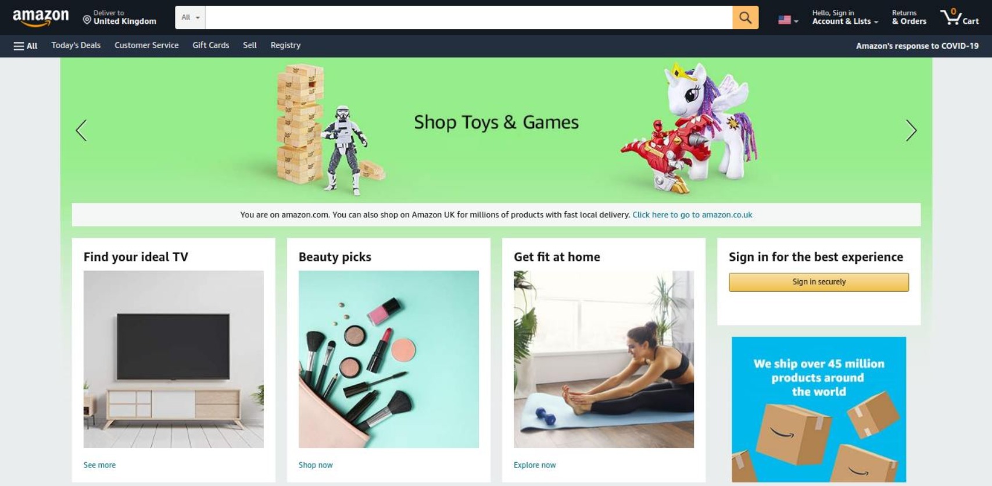Open Today's Deals menu item
The width and height of the screenshot is (992, 486).
76,45
